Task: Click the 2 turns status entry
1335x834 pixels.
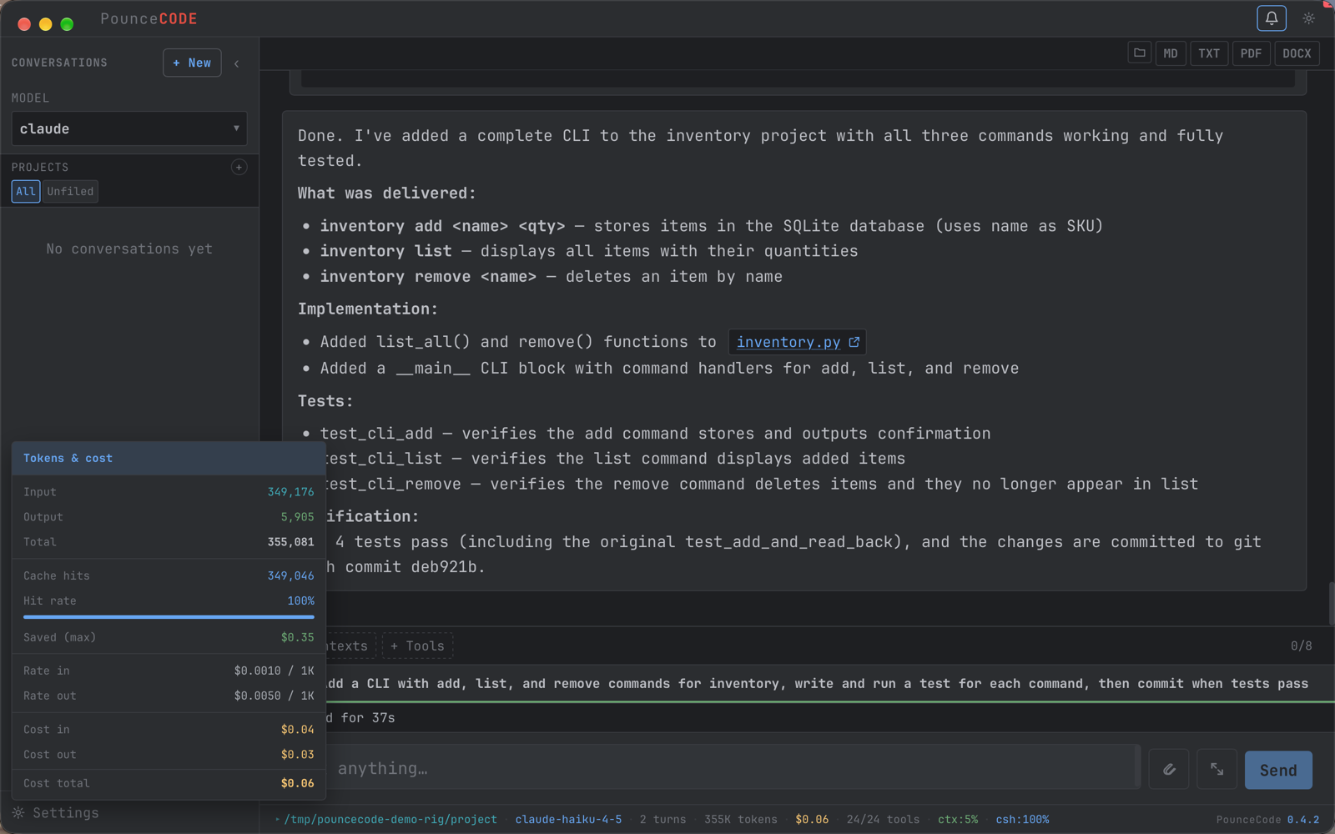Action: click(x=662, y=820)
